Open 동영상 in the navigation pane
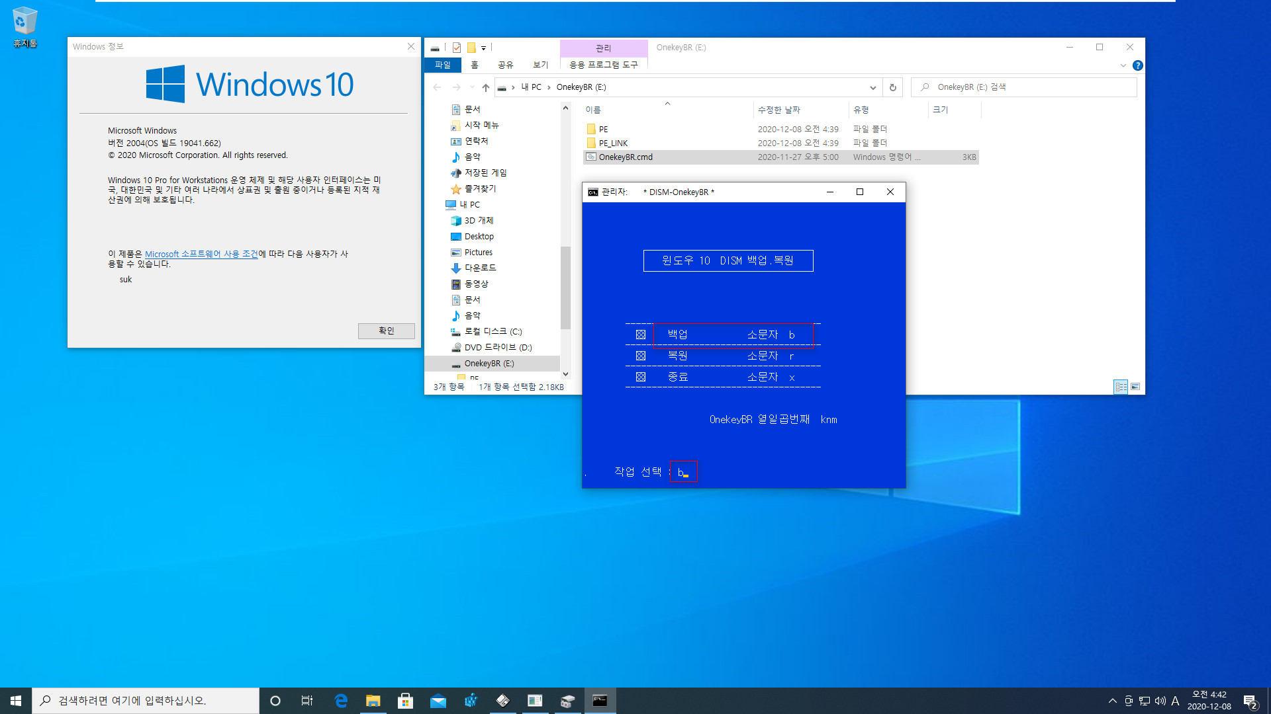The image size is (1271, 714). point(476,284)
